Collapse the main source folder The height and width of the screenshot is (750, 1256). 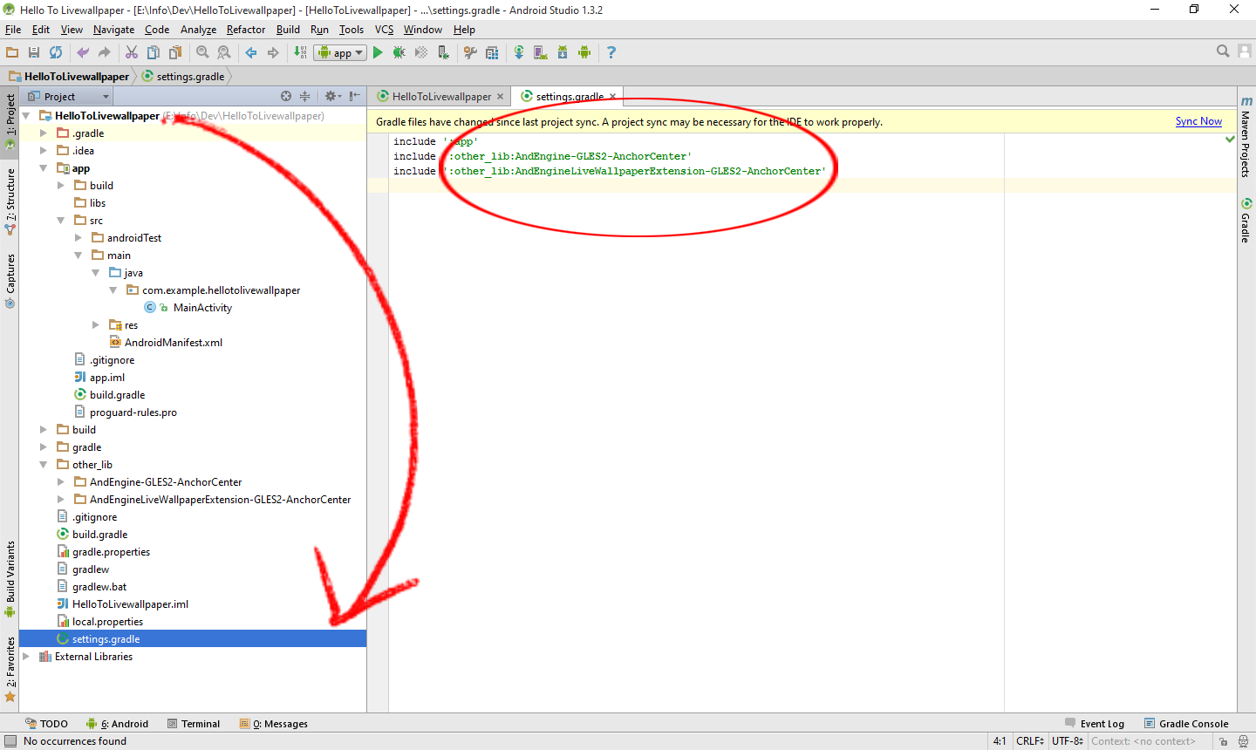(x=78, y=255)
